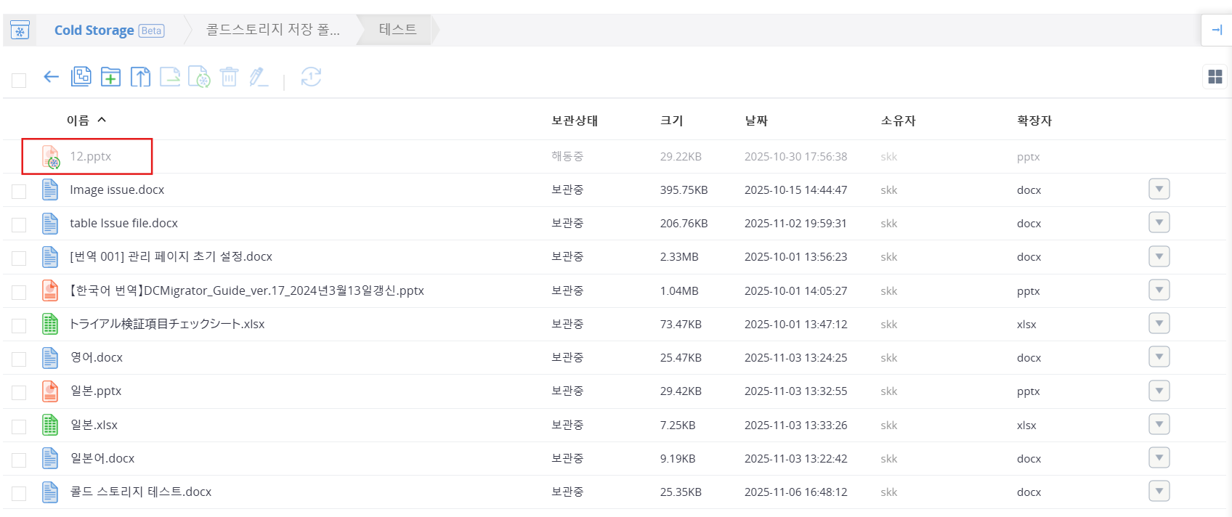This screenshot has height=517, width=1232.
Task: Switch to grid view layout
Action: 1215,77
